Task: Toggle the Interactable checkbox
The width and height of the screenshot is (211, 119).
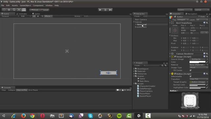Action: pyautogui.click(x=191, y=76)
